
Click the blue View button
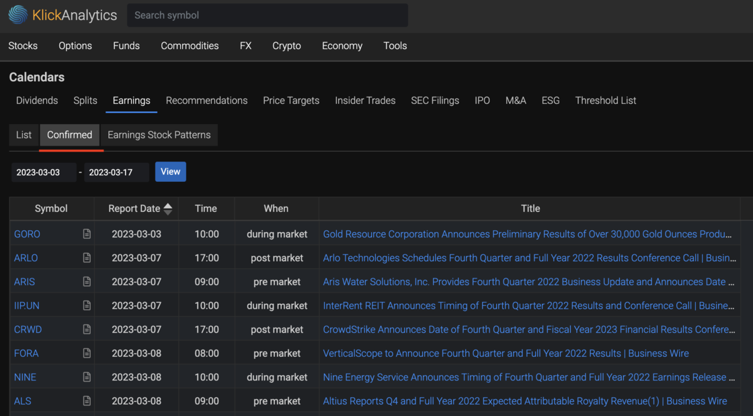[171, 172]
